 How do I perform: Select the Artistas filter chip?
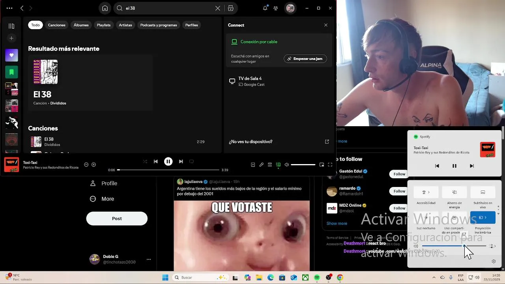(x=125, y=25)
